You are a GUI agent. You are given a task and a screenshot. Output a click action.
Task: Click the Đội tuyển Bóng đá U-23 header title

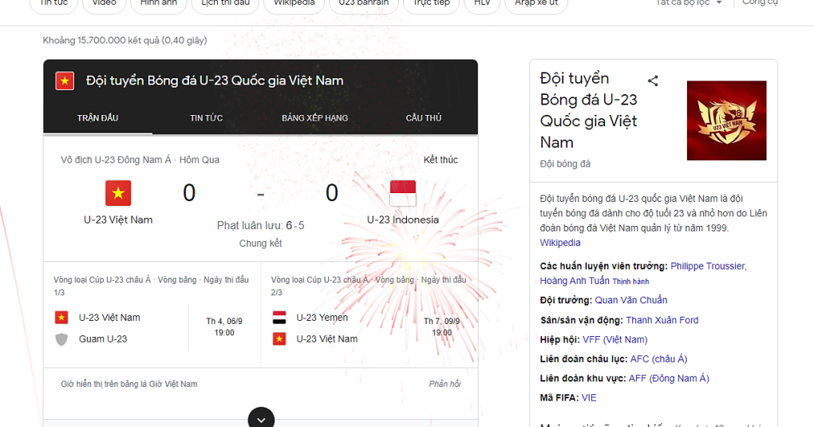tap(215, 81)
